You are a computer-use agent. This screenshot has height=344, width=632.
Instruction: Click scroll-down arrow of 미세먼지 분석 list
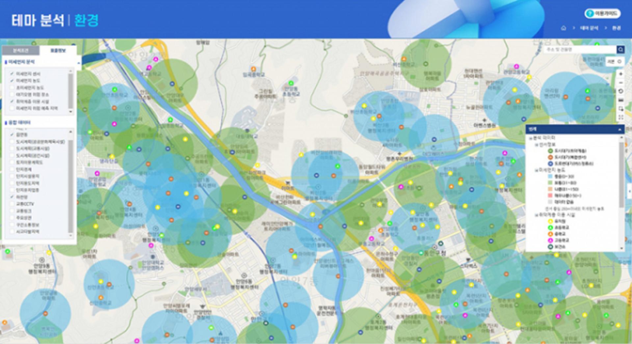coord(70,112)
